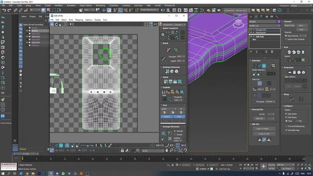Toggle the Peel Seams checkbox

[286, 117]
